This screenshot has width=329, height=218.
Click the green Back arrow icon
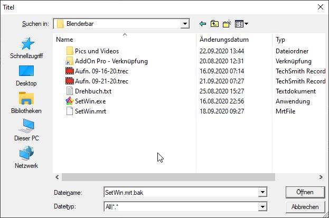point(203,24)
